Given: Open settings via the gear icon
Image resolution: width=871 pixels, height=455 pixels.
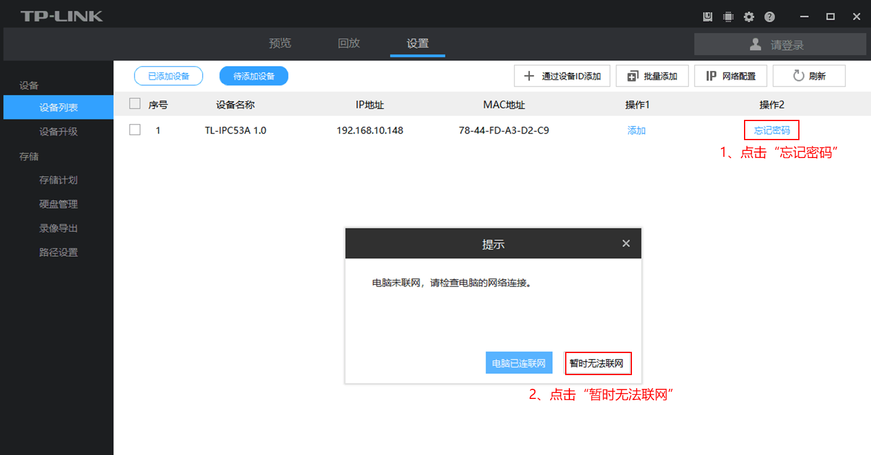Looking at the screenshot, I should (749, 17).
